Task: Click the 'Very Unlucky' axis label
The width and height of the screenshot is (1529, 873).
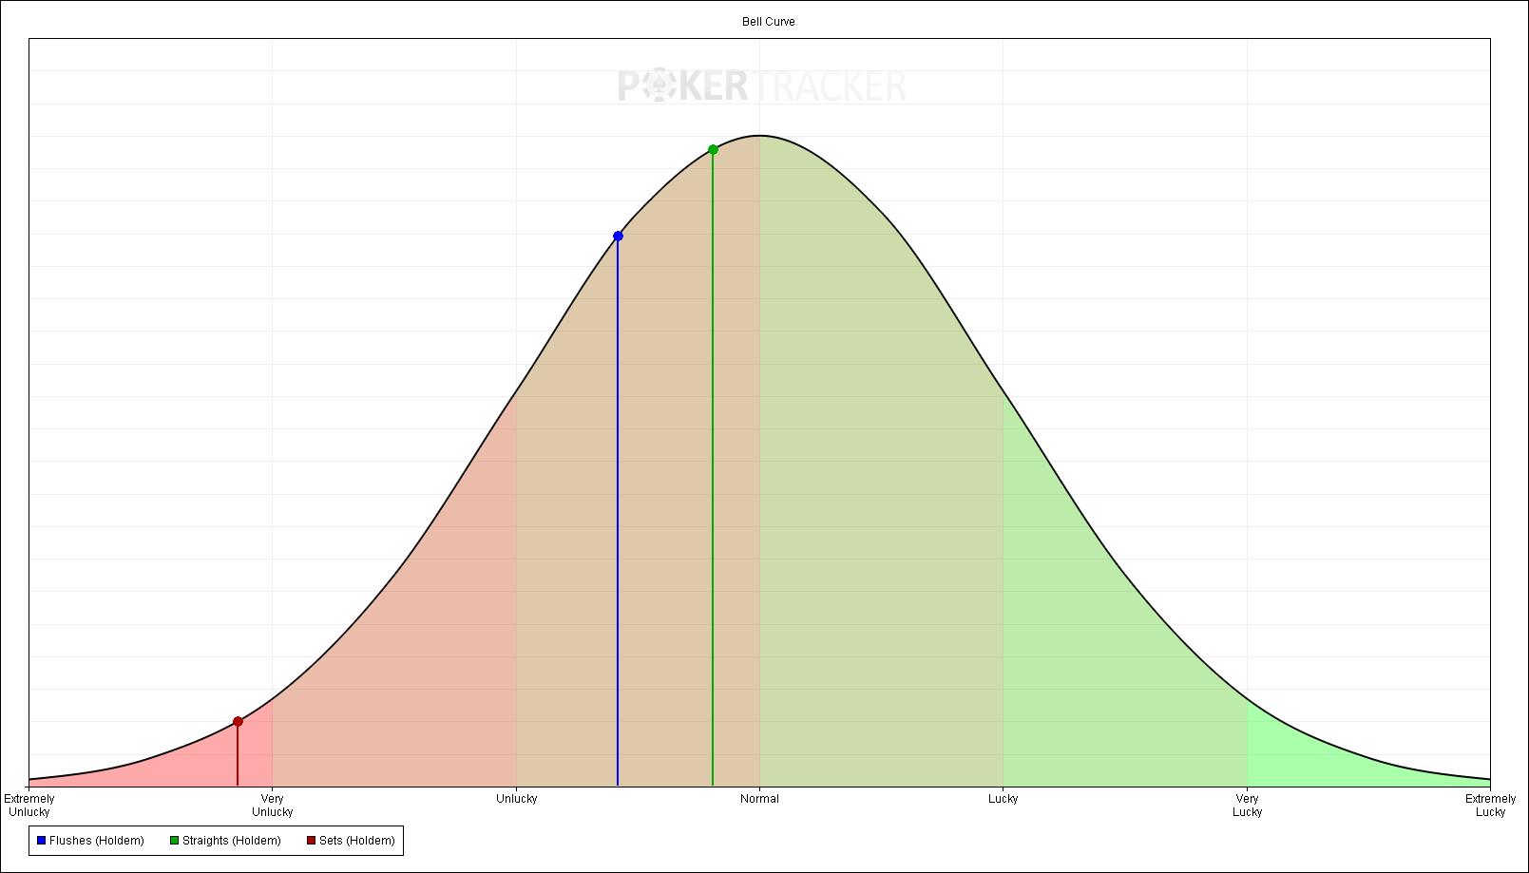Action: click(272, 806)
